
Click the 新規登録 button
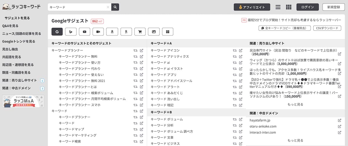pyautogui.click(x=333, y=7)
